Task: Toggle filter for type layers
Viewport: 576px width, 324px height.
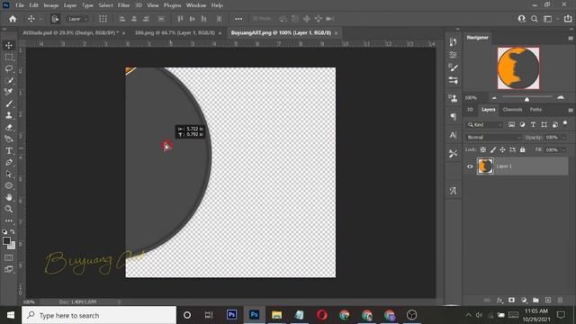Action: point(533,124)
